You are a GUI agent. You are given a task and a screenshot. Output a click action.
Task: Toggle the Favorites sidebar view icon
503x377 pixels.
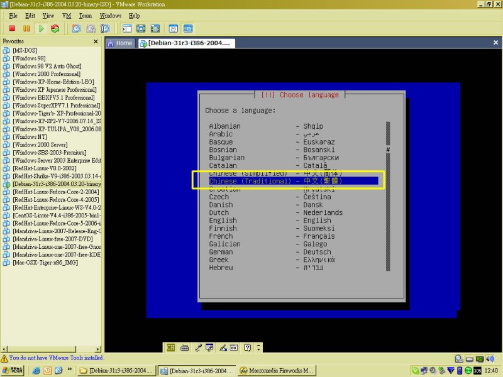tap(127, 28)
